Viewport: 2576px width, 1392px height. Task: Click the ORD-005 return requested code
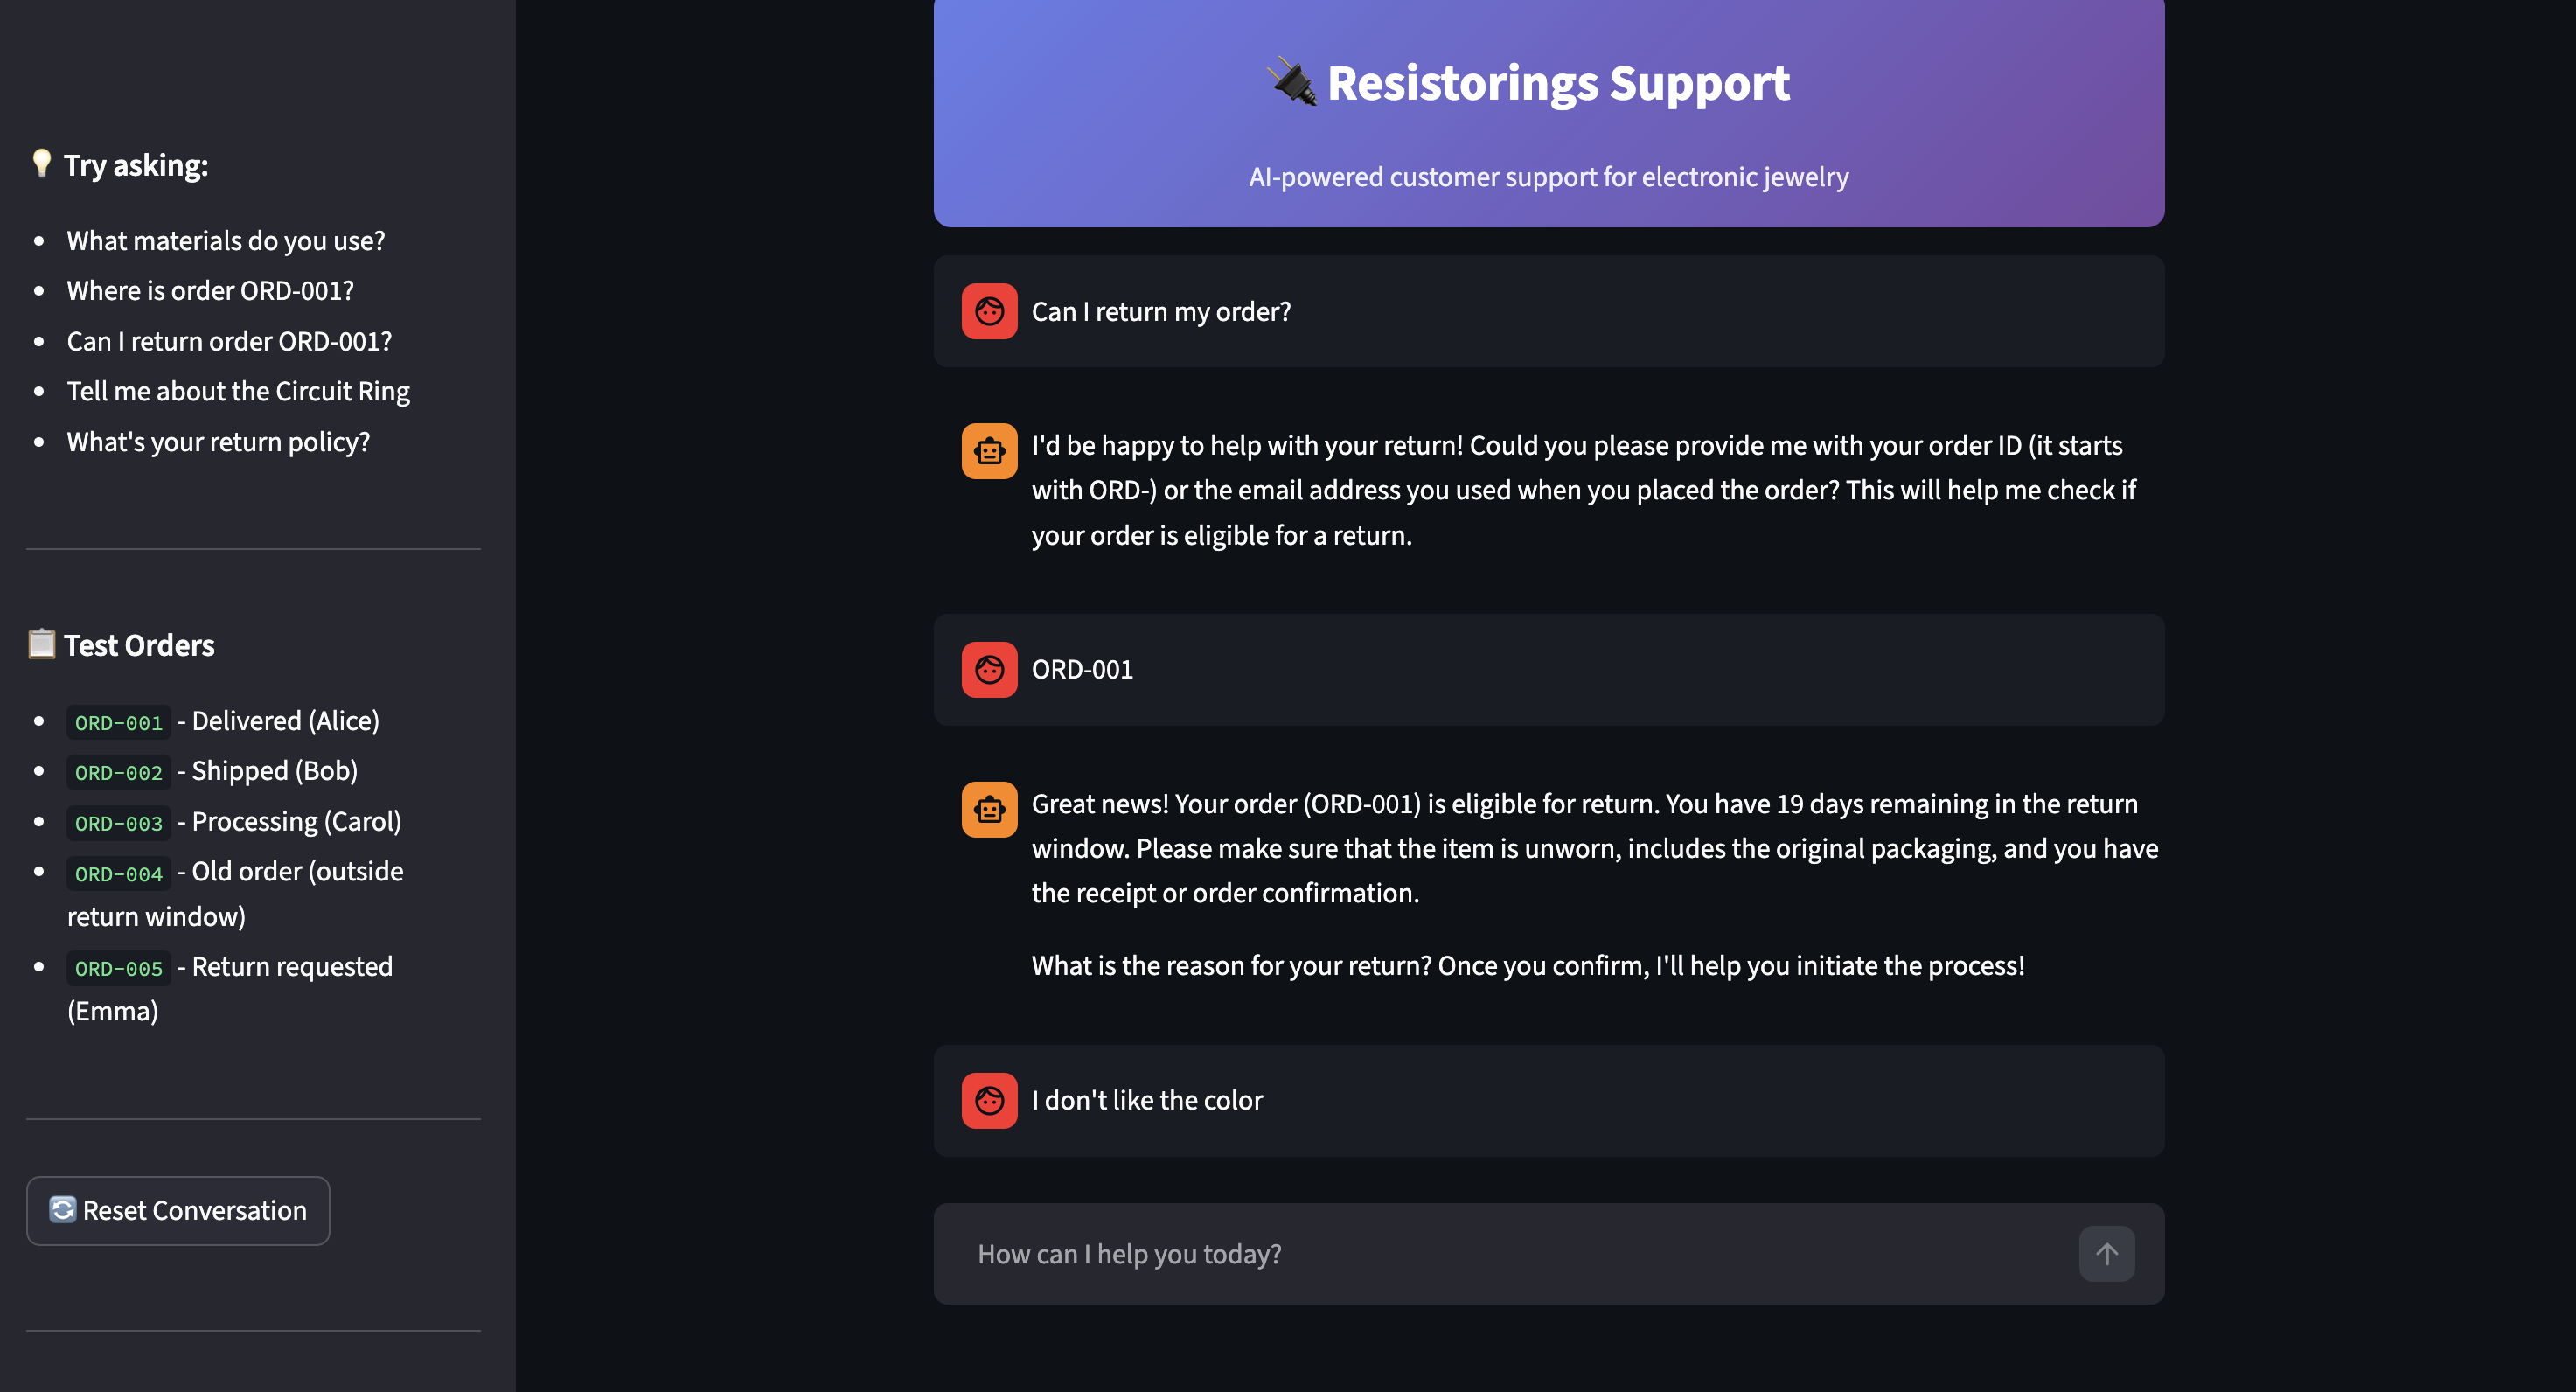coord(118,968)
